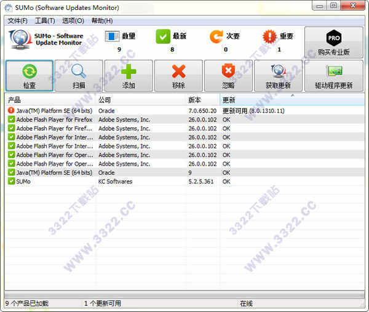Close the SUMo window
The height and width of the screenshot is (312, 369).
coord(352,6)
